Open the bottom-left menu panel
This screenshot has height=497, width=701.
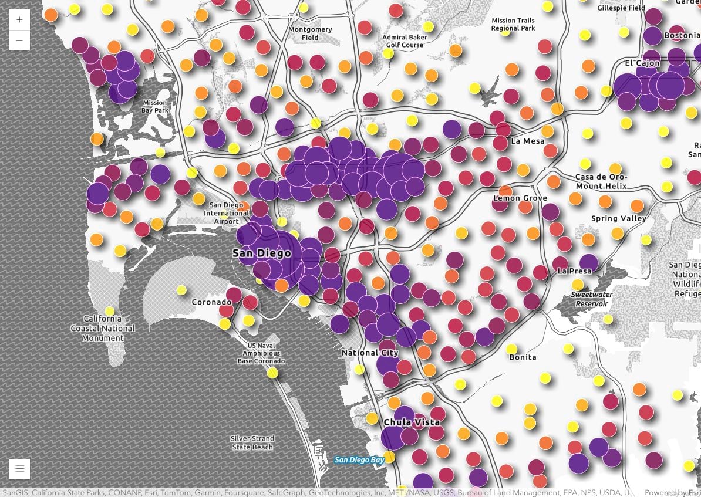point(19,468)
